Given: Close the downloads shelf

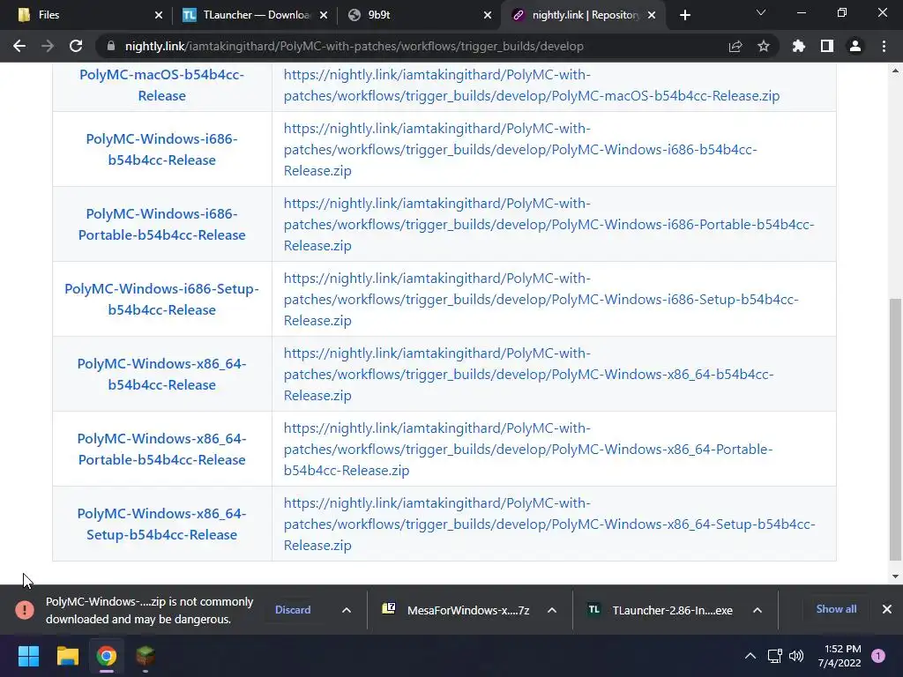Looking at the screenshot, I should tap(887, 609).
